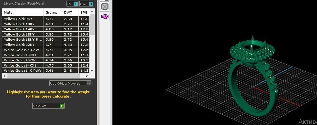Click the 3.12 DWT cell
The width and height of the screenshot is (317, 125).
(x=70, y=29)
